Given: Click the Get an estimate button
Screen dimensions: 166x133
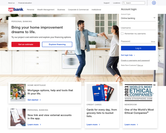Looking at the screenshot, I should pos(25,45).
